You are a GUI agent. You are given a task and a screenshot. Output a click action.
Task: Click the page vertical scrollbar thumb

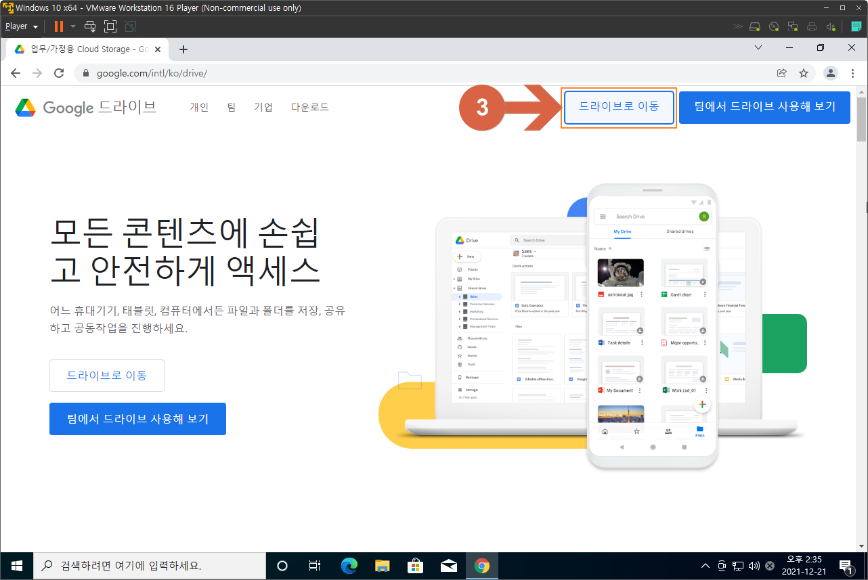[x=862, y=120]
